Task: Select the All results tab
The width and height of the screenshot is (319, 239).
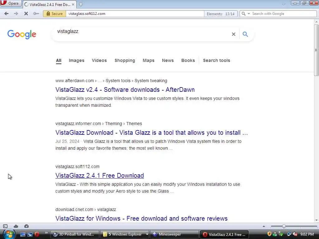Action: (59, 61)
